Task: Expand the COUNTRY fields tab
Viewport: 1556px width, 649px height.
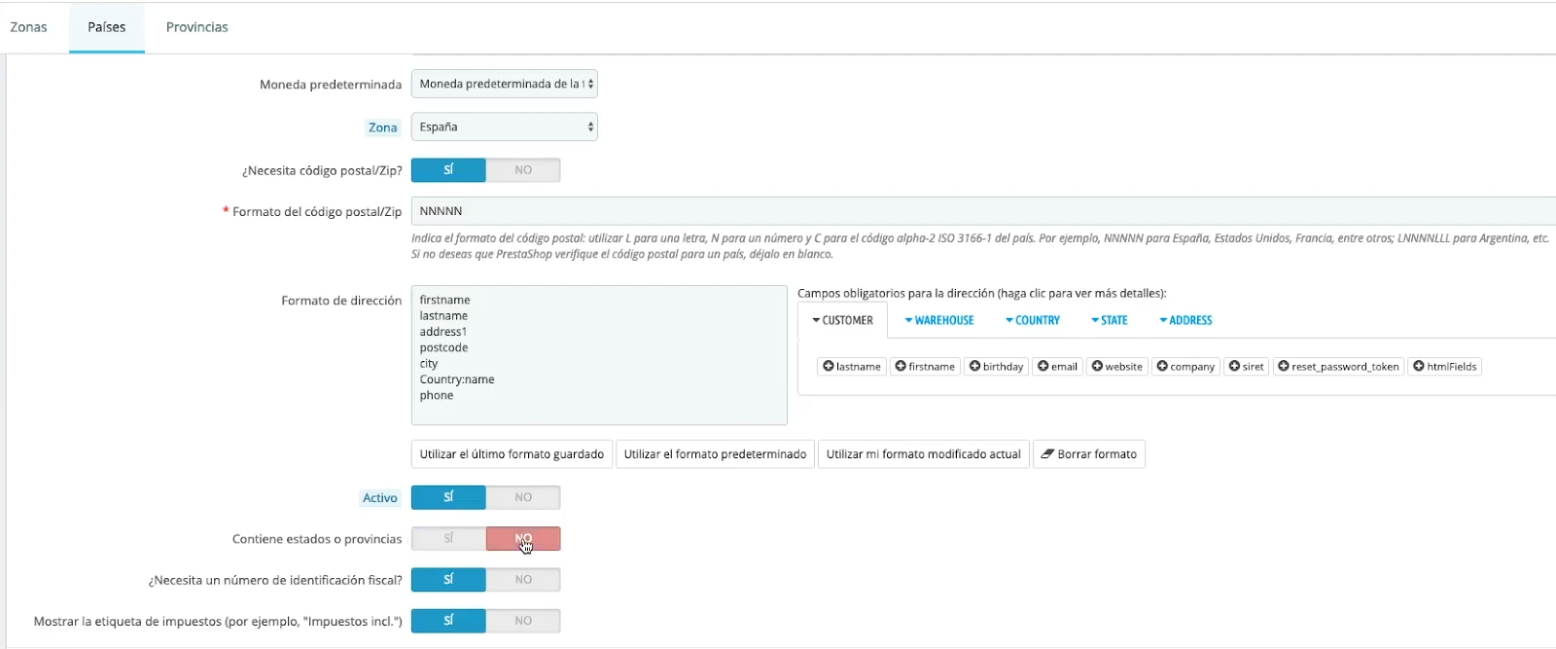Action: (x=1033, y=320)
